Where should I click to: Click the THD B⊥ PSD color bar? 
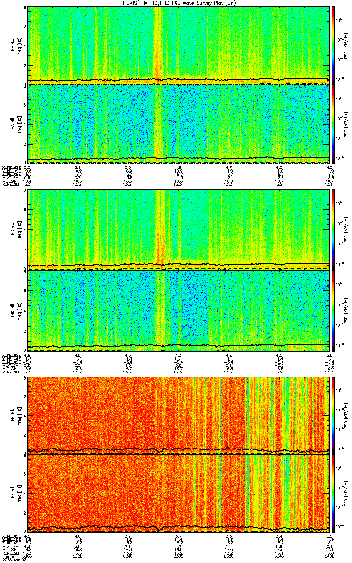(334, 229)
